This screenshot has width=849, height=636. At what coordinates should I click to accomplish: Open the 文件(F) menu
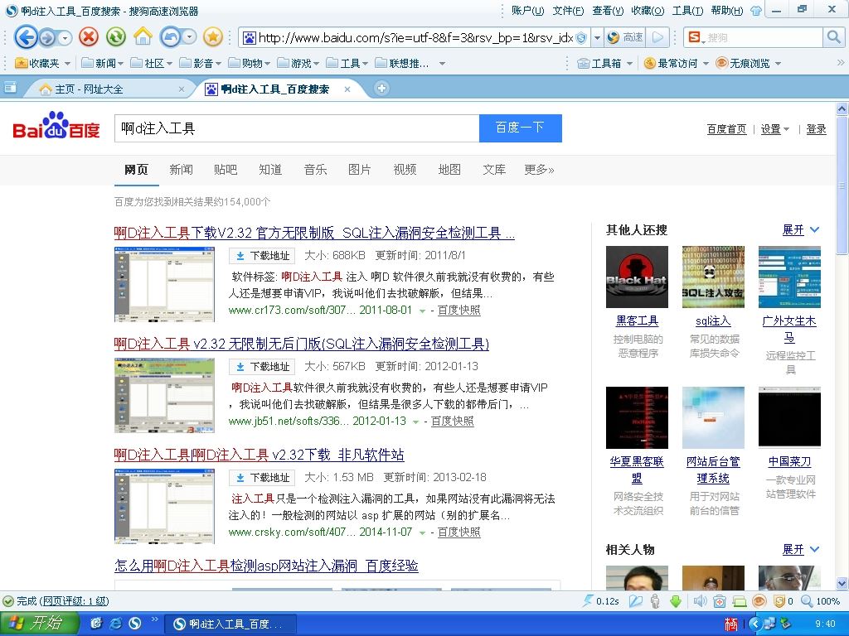(x=568, y=11)
